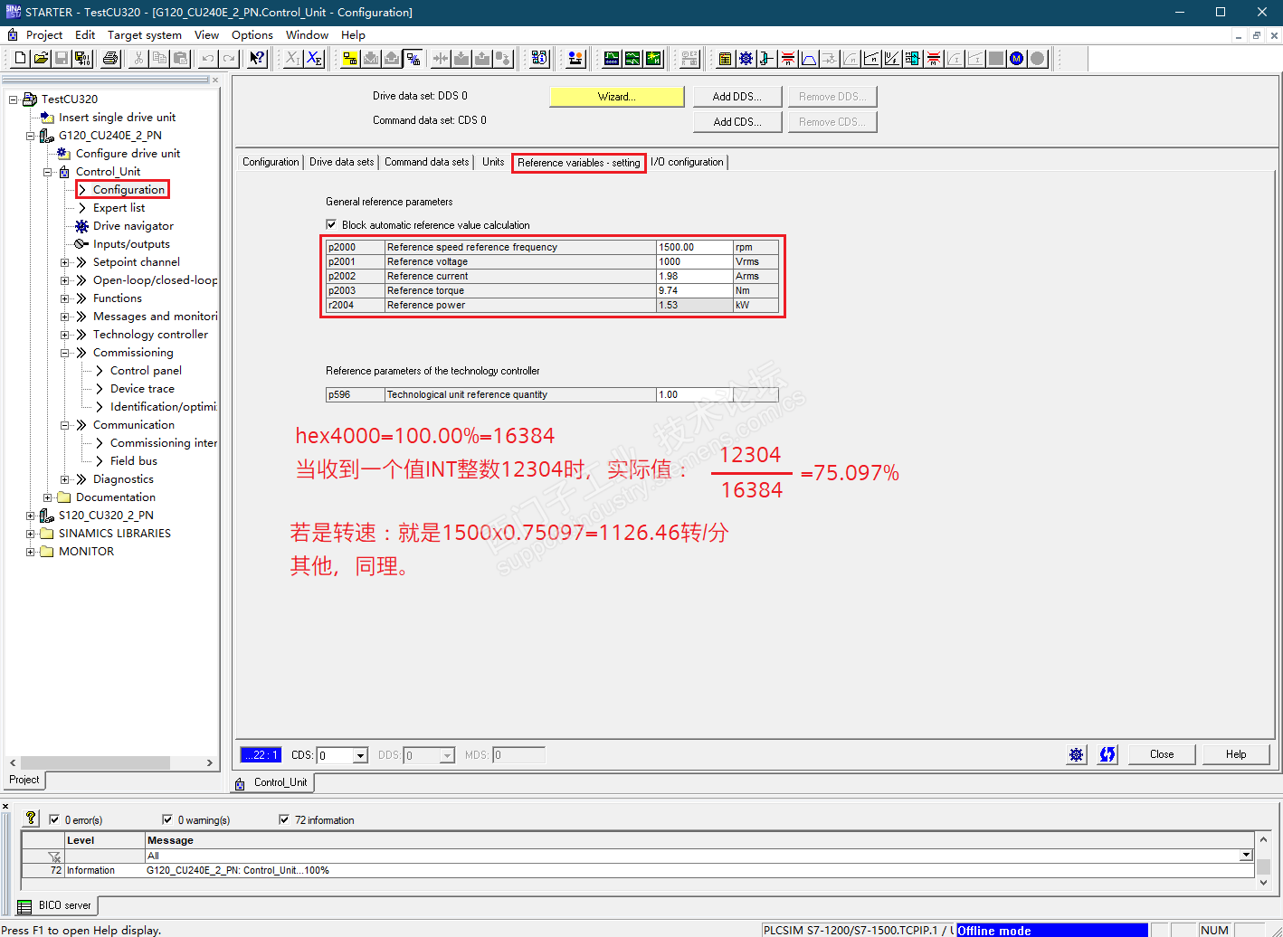This screenshot has width=1283, height=937.
Task: Collapse the G120_CU240E_2_PN tree node
Action: pos(31,136)
